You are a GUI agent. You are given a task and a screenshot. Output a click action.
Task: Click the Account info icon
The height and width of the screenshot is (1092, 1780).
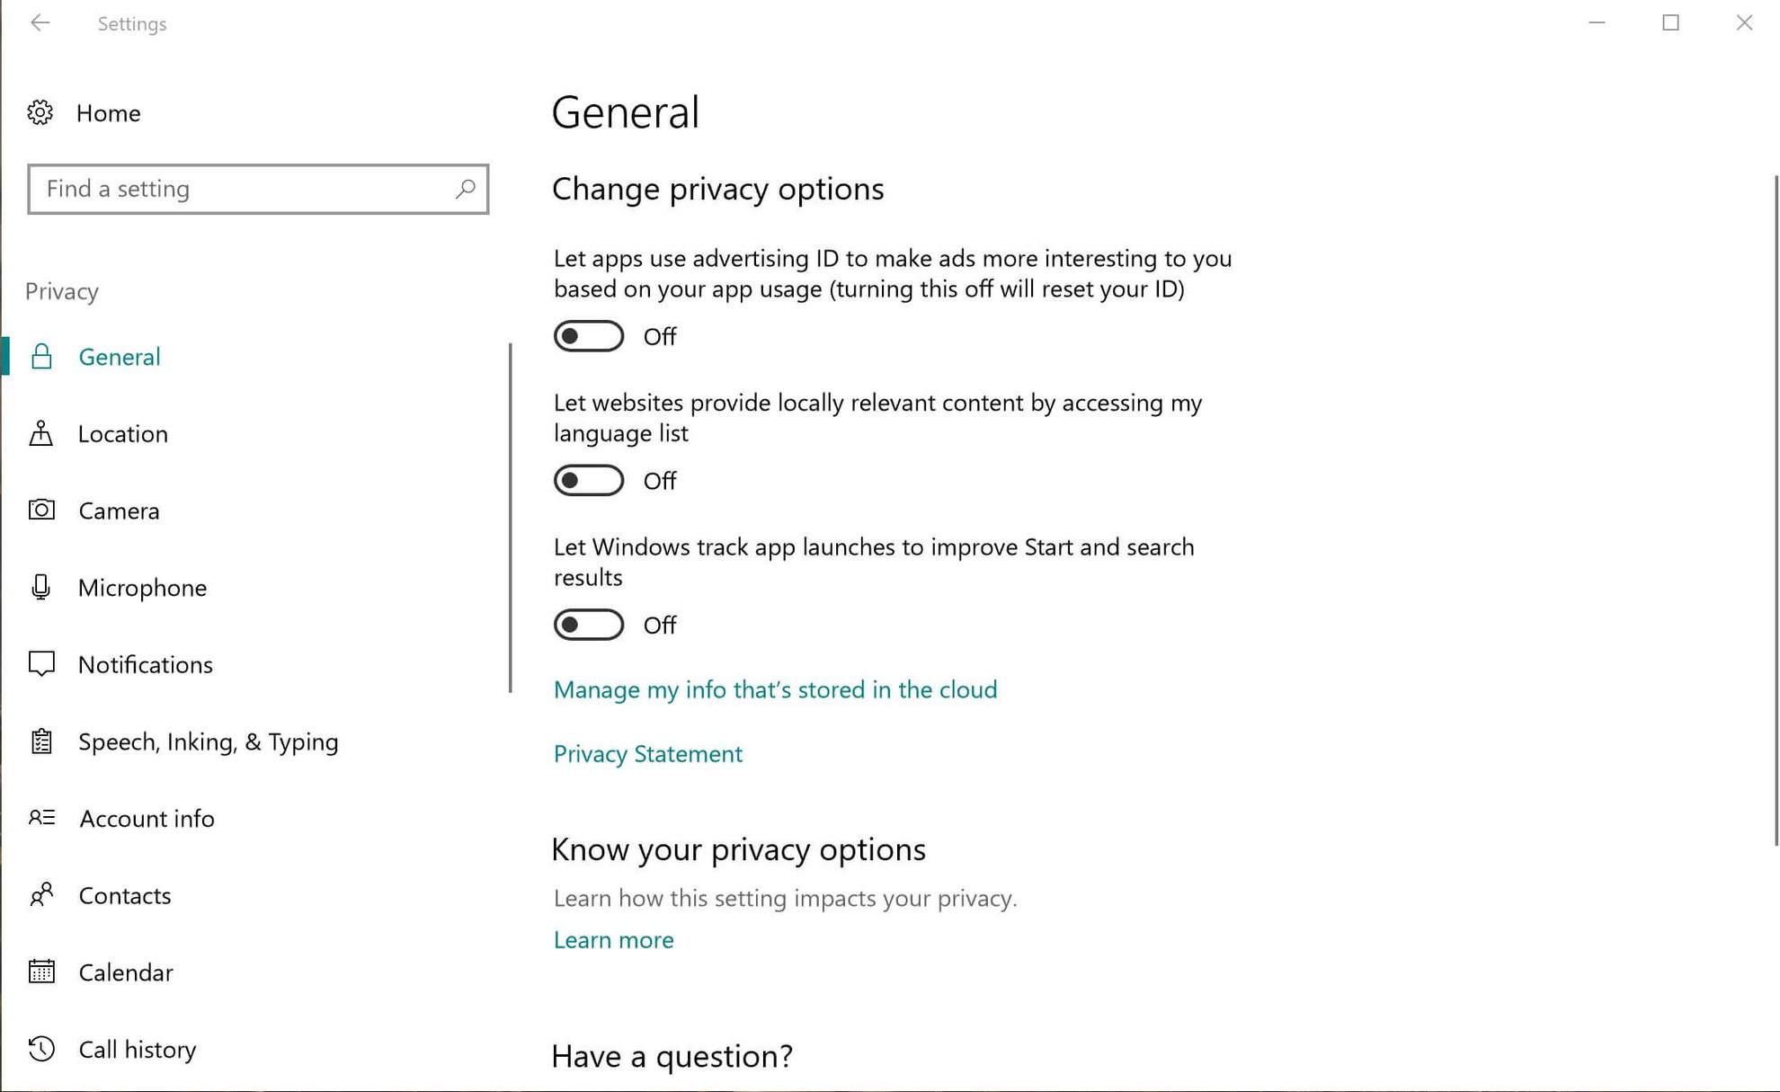pyautogui.click(x=40, y=818)
